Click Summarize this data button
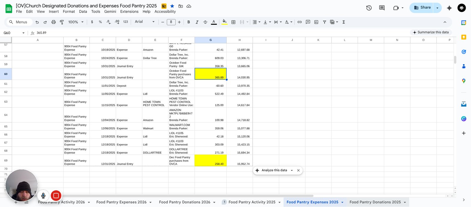 (x=431, y=32)
